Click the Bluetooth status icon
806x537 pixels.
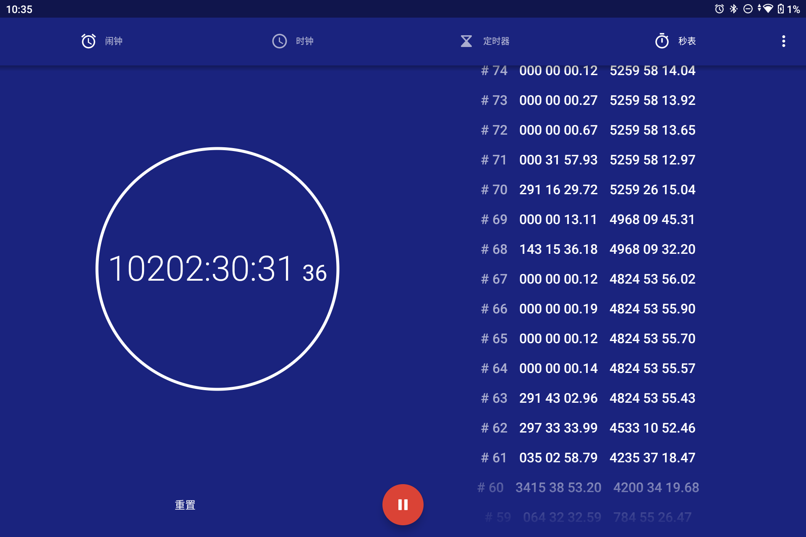(734, 9)
